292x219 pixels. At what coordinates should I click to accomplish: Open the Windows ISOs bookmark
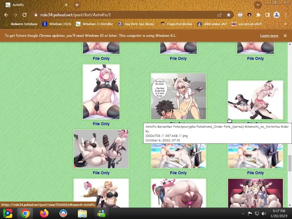(x=57, y=24)
